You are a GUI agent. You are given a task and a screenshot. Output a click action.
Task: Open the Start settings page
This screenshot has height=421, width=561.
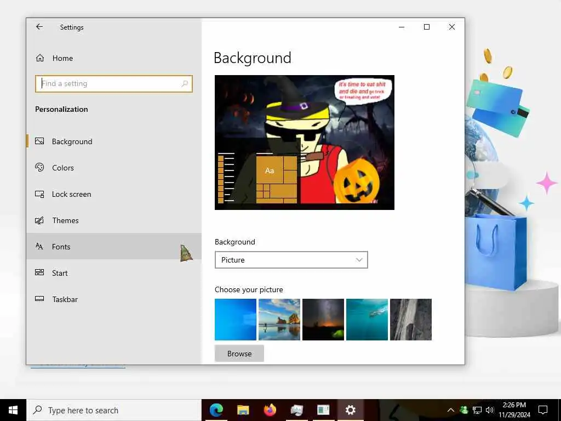pyautogui.click(x=114, y=273)
